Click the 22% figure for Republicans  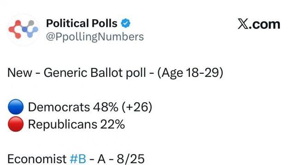pyautogui.click(x=112, y=124)
